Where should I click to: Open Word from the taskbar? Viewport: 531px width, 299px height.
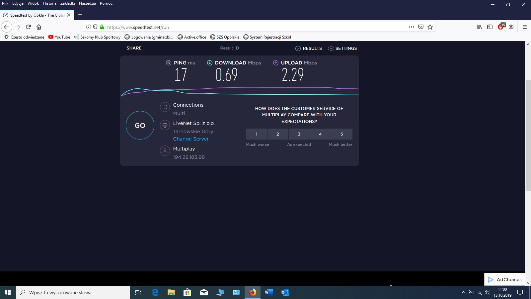(268, 292)
